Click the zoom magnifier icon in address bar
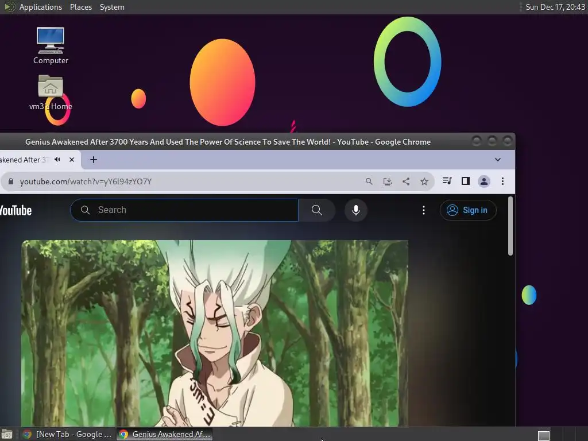588x441 pixels. click(x=369, y=181)
